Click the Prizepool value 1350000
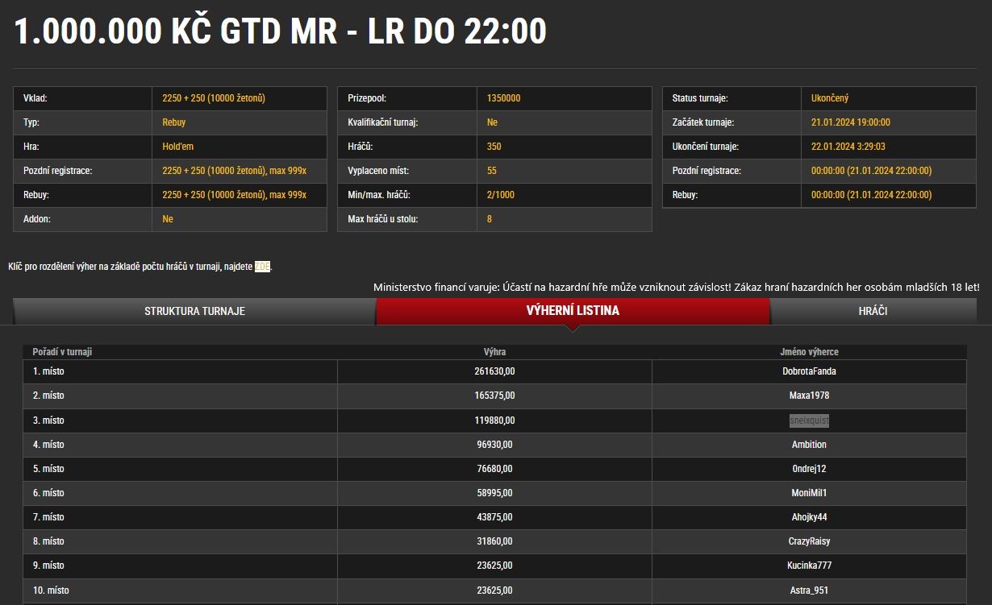This screenshot has width=992, height=605. (503, 98)
